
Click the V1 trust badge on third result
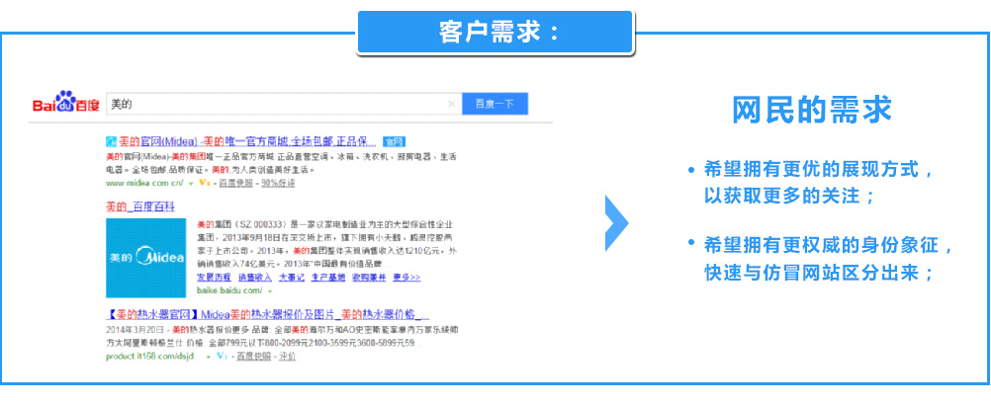click(x=223, y=356)
